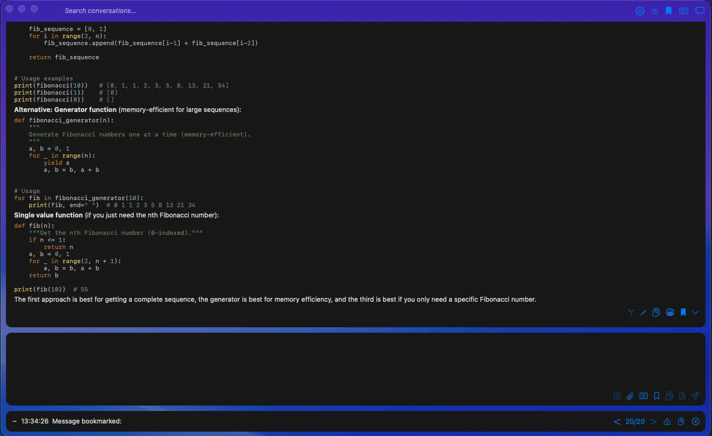Image resolution: width=712 pixels, height=436 pixels.
Task: Open the conversation list icon in top bar
Action: (683, 10)
